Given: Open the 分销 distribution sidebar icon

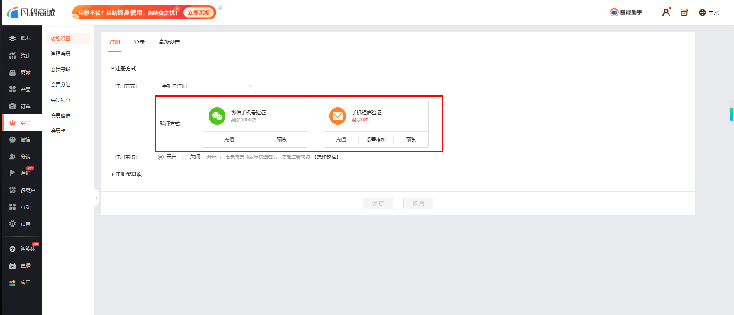Looking at the screenshot, I should pos(12,157).
